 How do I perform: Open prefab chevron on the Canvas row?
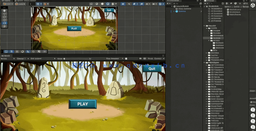click(x=201, y=11)
